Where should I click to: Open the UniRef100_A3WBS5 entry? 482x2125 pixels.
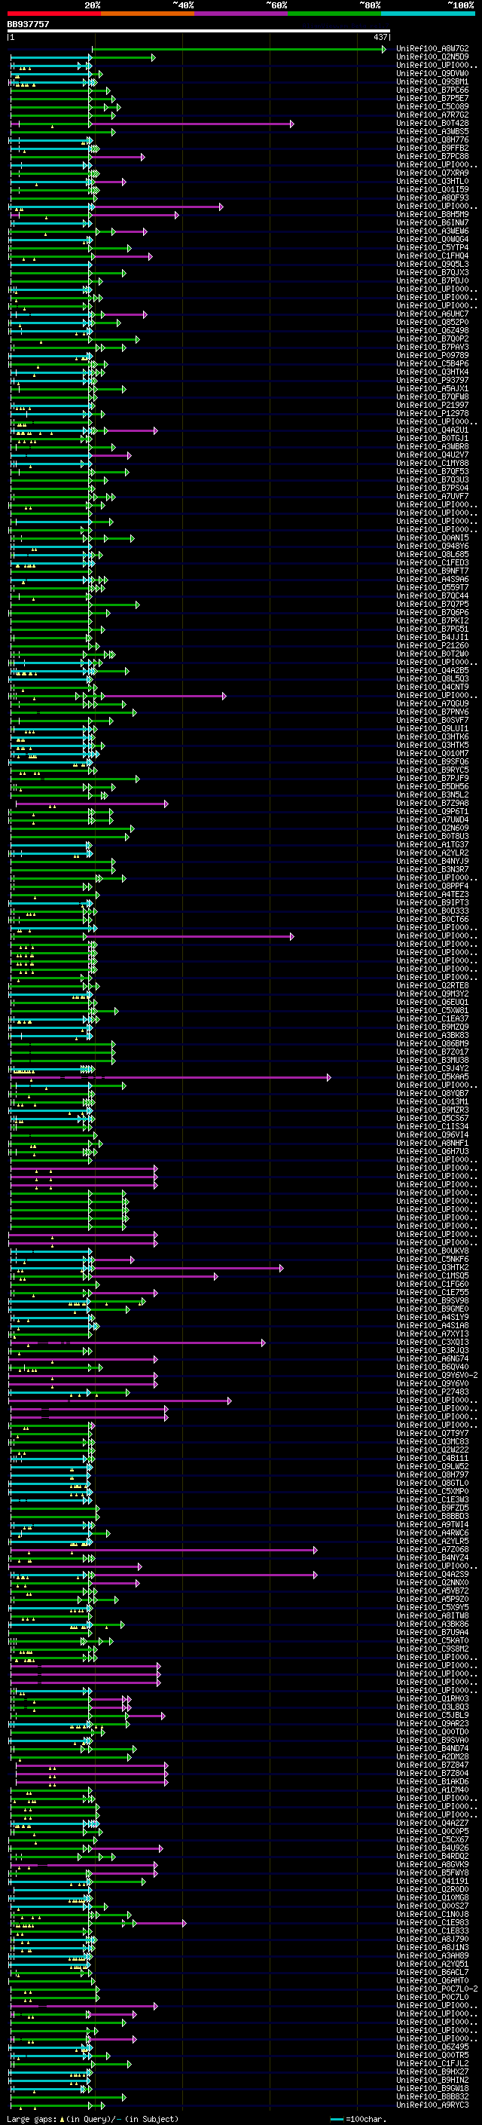click(x=432, y=131)
